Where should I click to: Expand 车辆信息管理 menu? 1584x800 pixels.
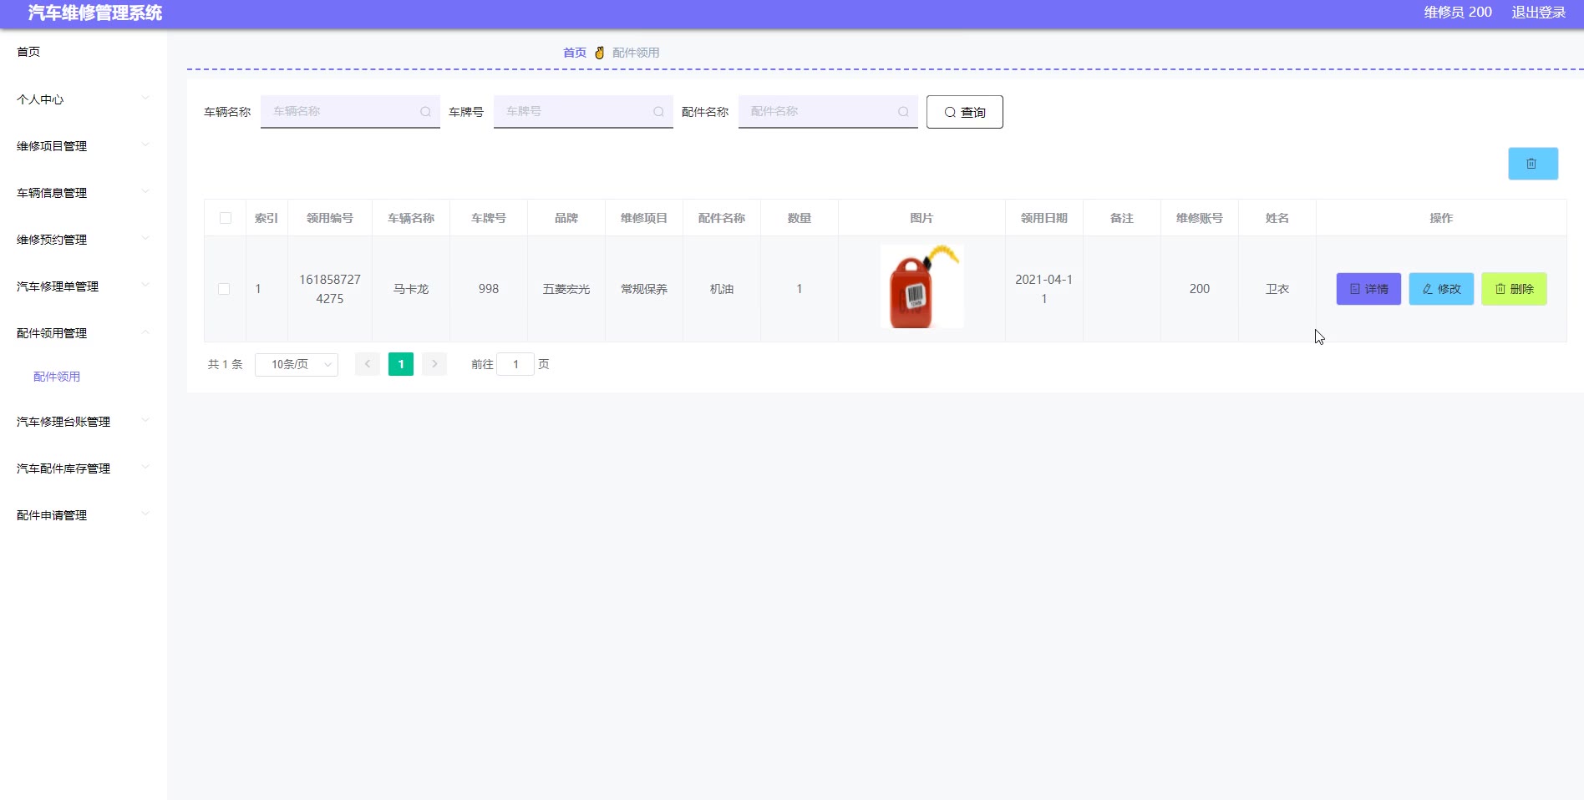[83, 193]
